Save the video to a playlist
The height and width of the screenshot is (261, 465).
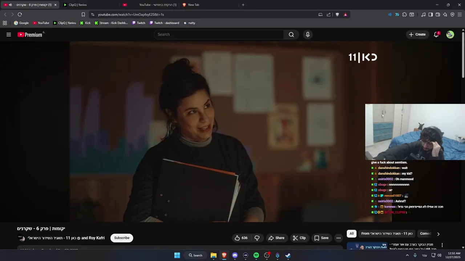point(321,238)
